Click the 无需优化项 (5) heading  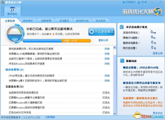pyautogui.click(x=14, y=87)
